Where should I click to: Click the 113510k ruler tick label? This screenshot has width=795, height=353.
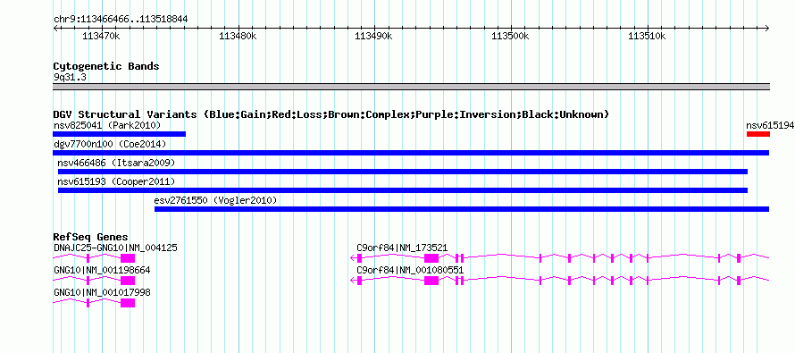(647, 36)
